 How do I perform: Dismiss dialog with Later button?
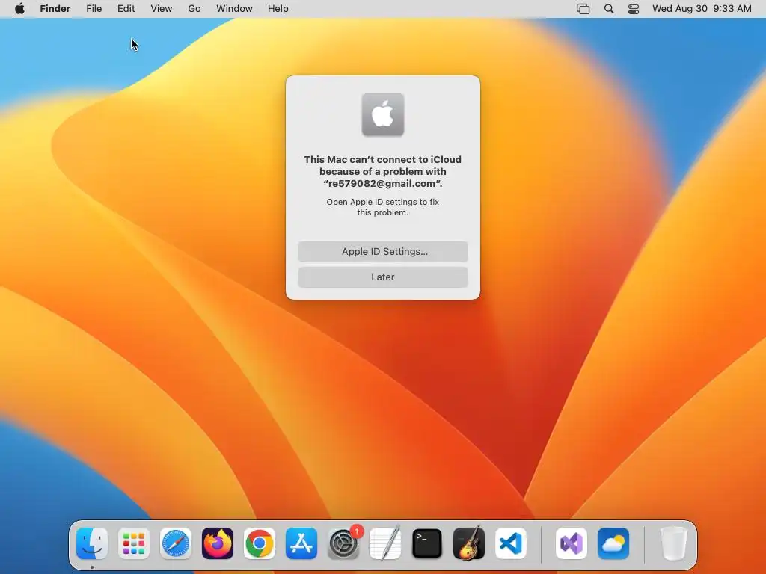point(383,277)
